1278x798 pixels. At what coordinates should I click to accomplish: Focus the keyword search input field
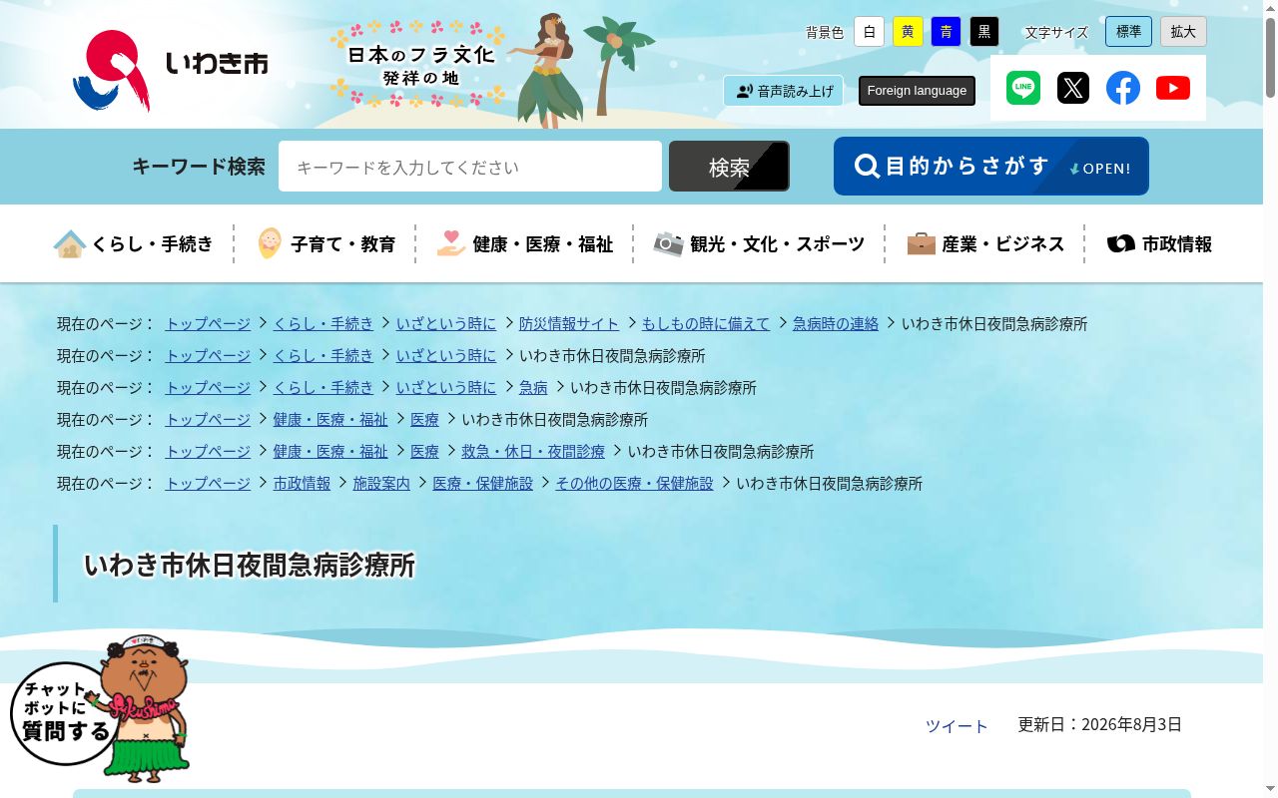coord(470,167)
